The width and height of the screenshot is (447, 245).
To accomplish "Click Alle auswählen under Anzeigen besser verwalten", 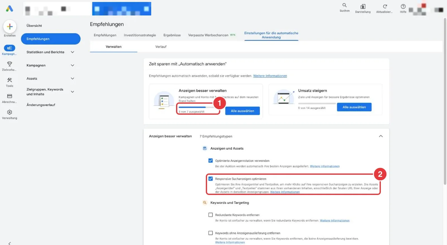I will click(x=242, y=111).
